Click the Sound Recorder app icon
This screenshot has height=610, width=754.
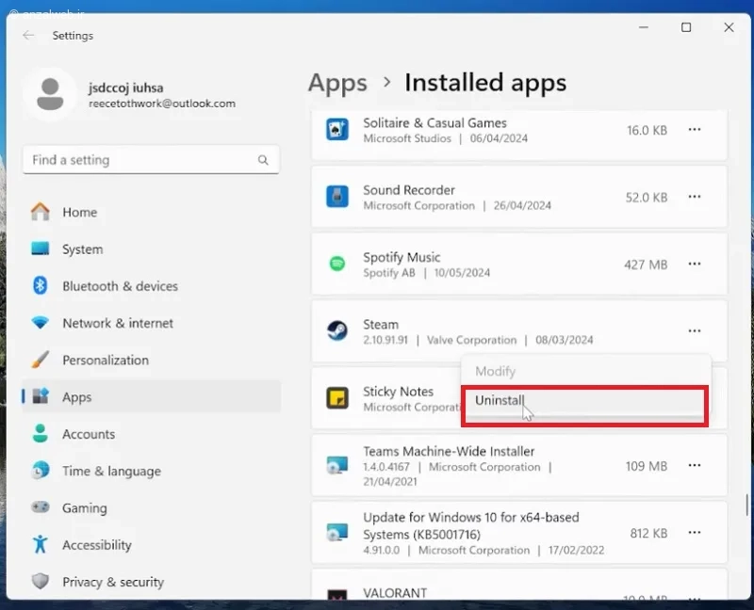coord(337,197)
